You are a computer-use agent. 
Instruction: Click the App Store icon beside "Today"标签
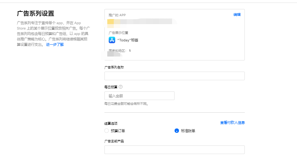[112, 40]
